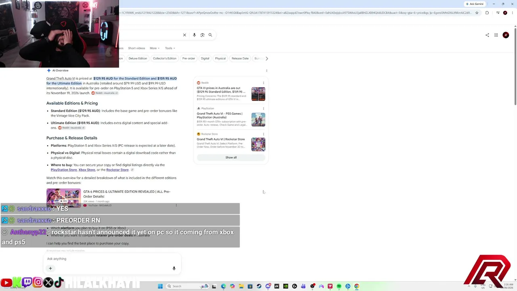
Task: Open Logitech G HUB from the taskbar
Action: (x=294, y=286)
